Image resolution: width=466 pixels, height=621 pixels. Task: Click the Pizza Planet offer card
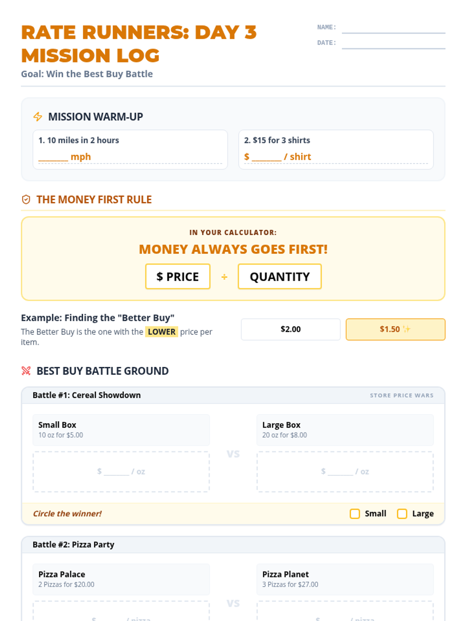[345, 579]
